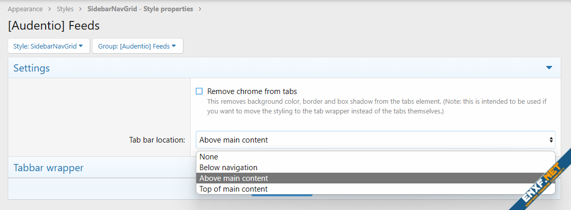Click the Settings section title

(x=31, y=68)
